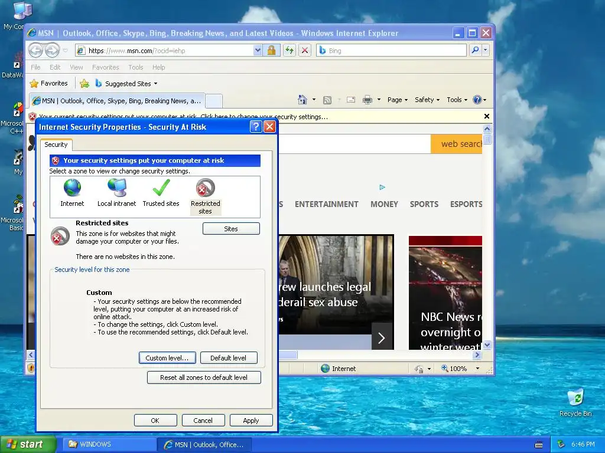
Task: Click the Sites button
Action: pos(231,229)
